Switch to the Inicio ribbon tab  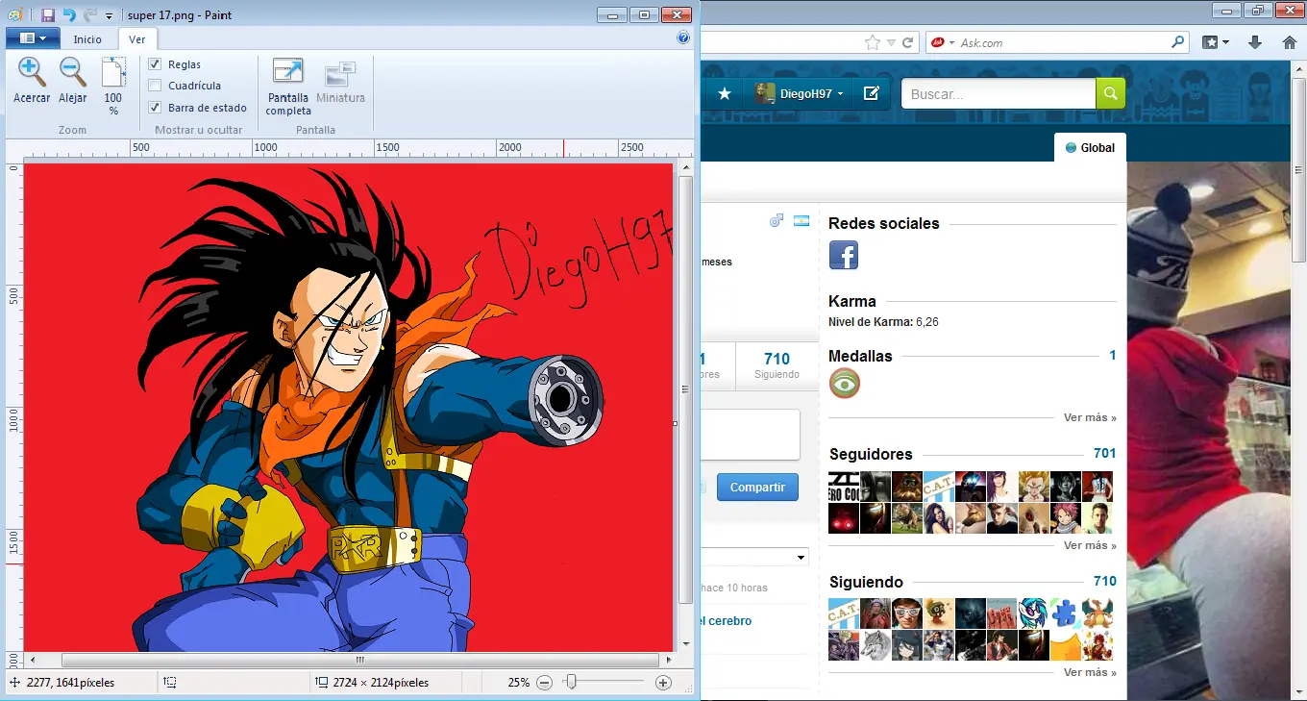point(87,39)
